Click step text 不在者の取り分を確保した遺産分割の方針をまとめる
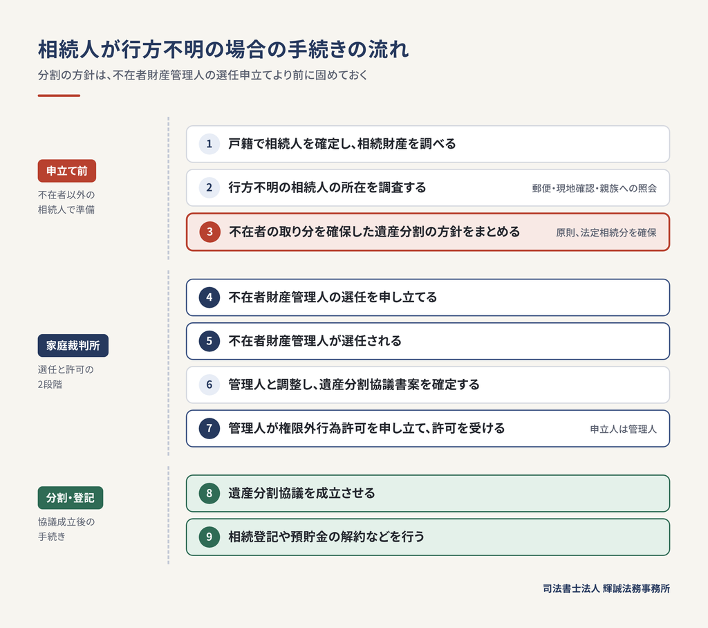708x628 pixels. 374,232
